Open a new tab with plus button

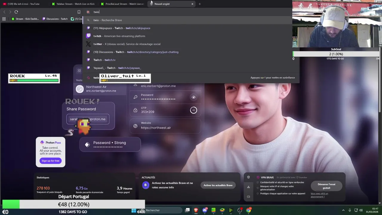point(200,4)
